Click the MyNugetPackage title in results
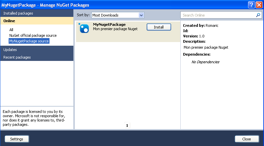Screen dimensions: 264x146 [x=109, y=24]
